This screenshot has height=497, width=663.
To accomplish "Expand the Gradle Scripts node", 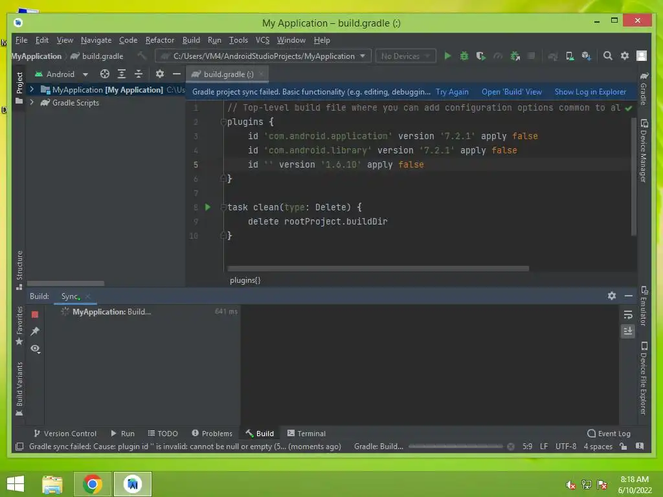I will [x=32, y=102].
